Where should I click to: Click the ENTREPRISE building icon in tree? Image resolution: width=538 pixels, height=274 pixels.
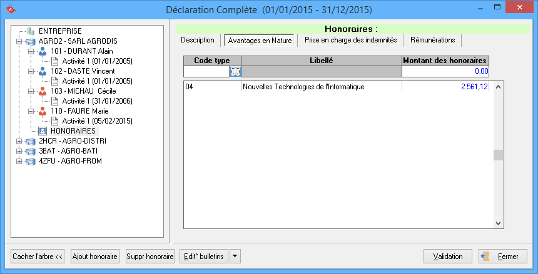(x=31, y=31)
